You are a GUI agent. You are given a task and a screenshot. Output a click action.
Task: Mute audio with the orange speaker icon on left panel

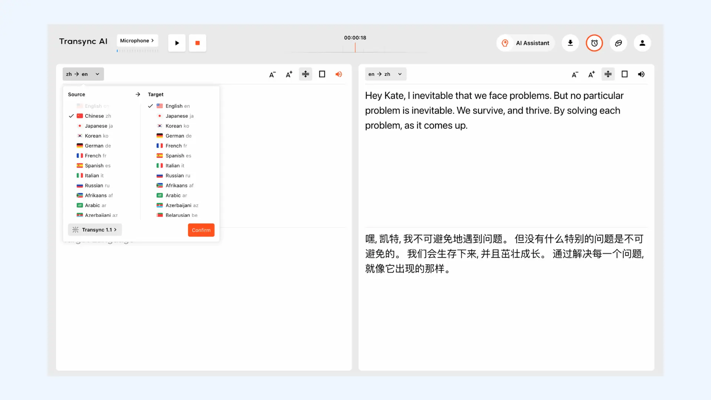338,74
